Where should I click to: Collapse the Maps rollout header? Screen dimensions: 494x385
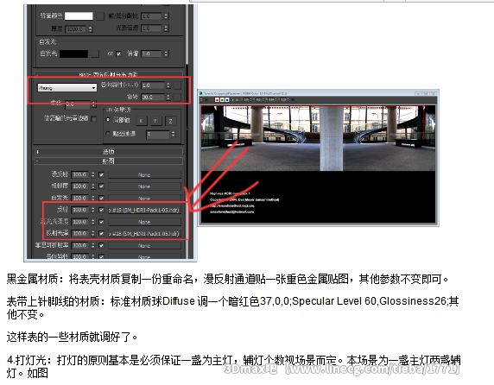click(108, 161)
